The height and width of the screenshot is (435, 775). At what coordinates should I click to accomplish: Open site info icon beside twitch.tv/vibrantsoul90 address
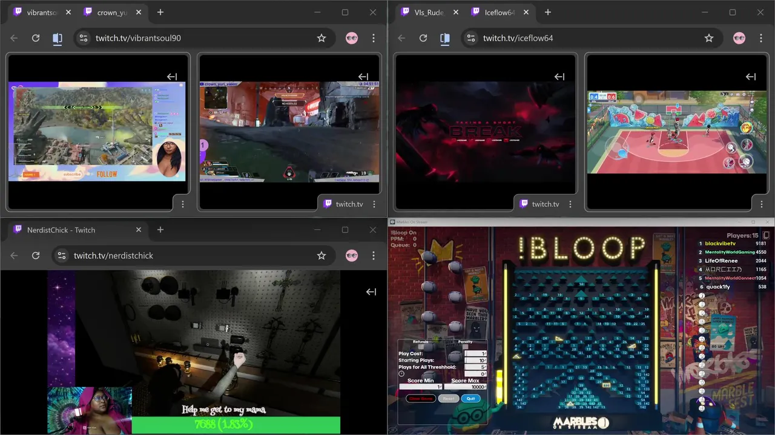click(84, 38)
